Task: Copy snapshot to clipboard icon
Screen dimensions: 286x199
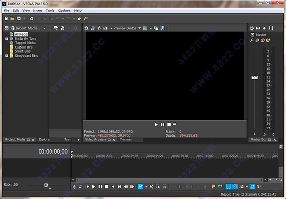Action: (x=156, y=28)
